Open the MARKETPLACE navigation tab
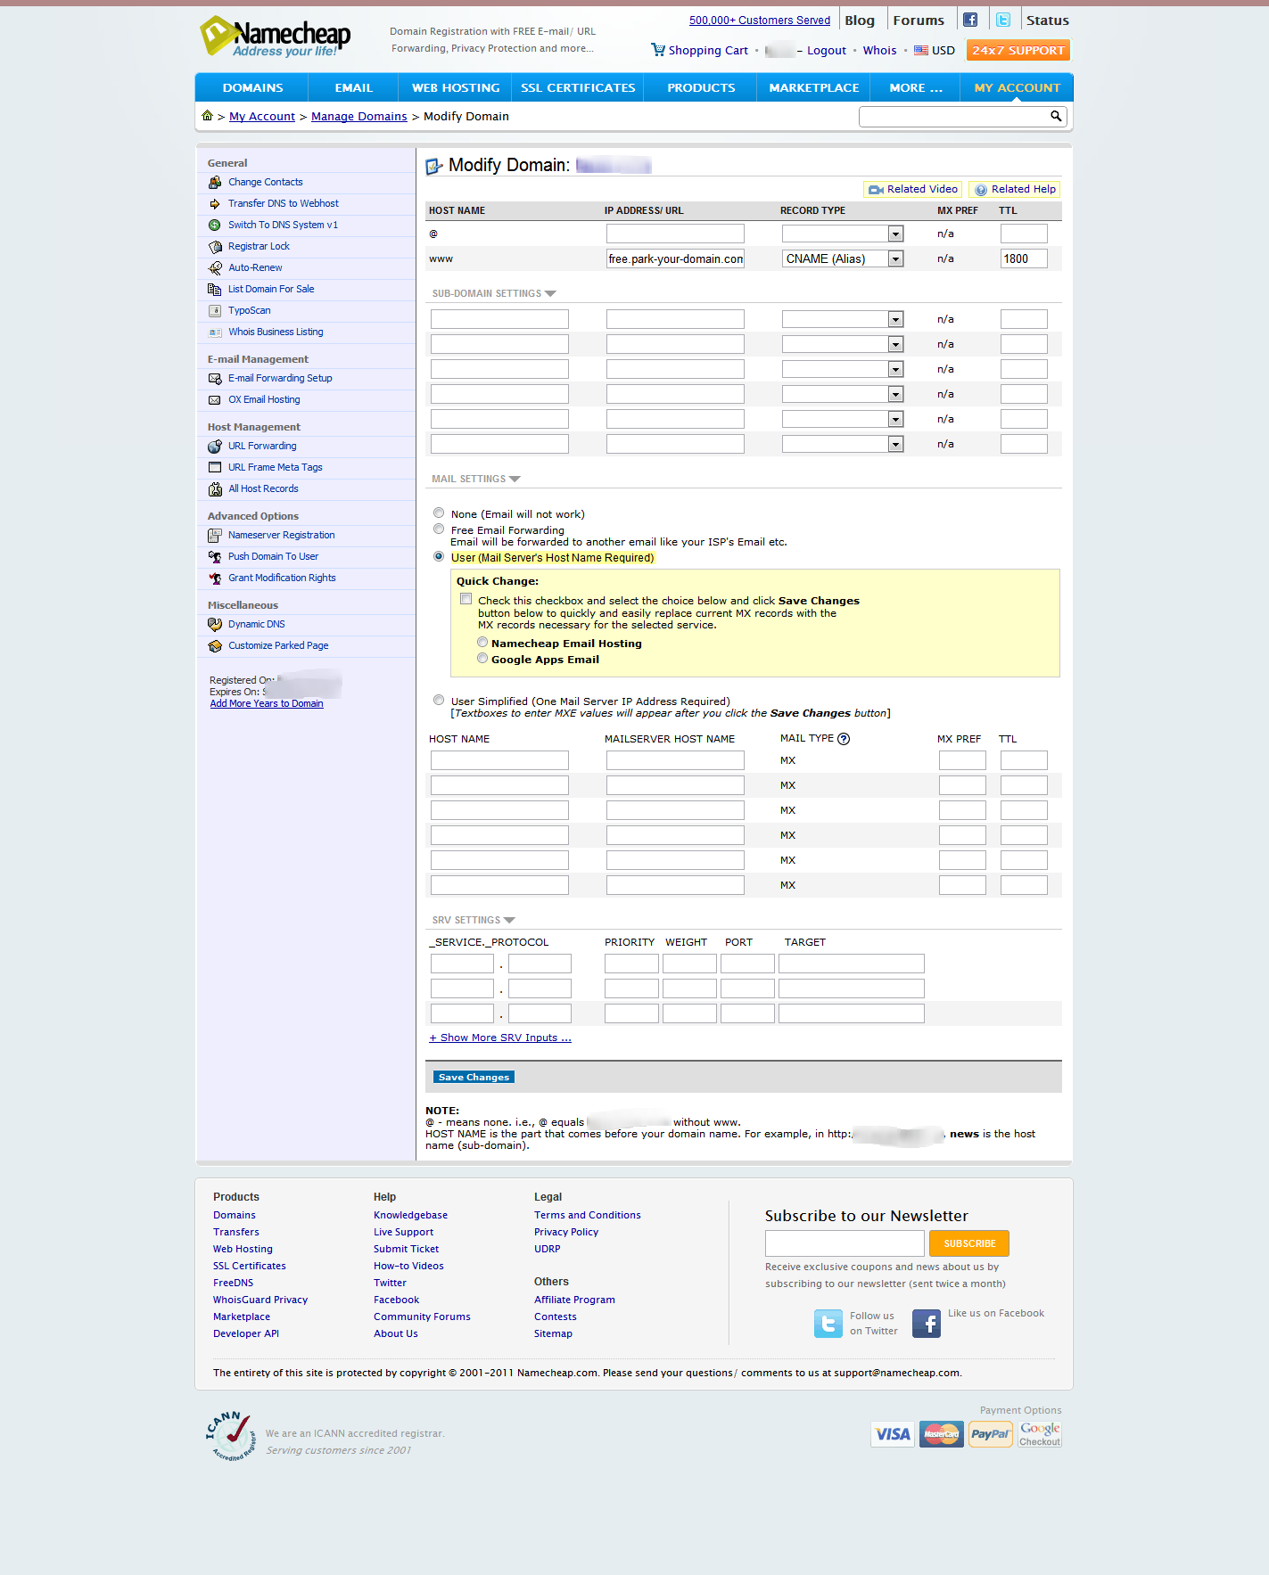The height and width of the screenshot is (1575, 1269). click(814, 87)
